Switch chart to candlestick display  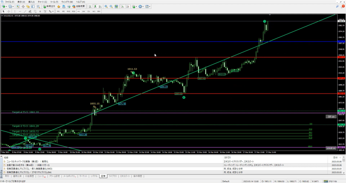click(x=95, y=6)
